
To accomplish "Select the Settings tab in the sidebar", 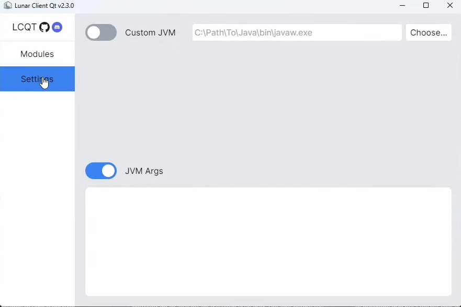I will pyautogui.click(x=37, y=79).
